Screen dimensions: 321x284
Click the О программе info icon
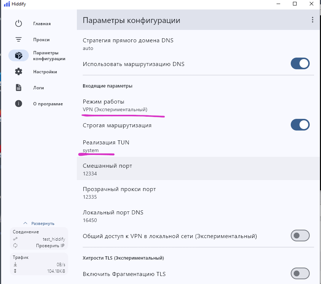19,104
